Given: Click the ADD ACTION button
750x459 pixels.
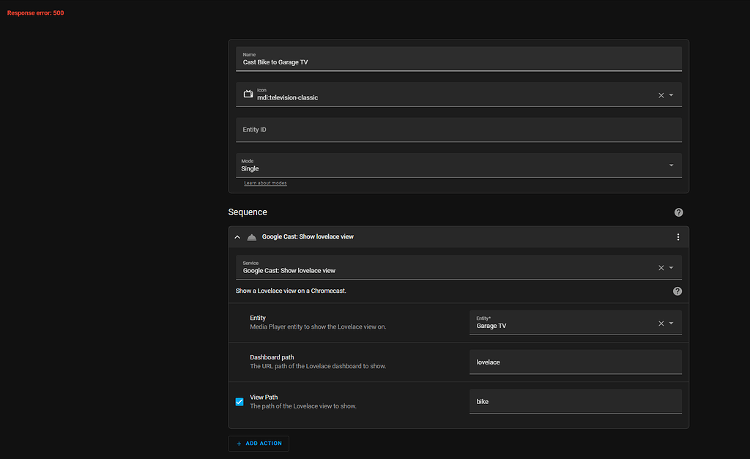Looking at the screenshot, I should (259, 444).
